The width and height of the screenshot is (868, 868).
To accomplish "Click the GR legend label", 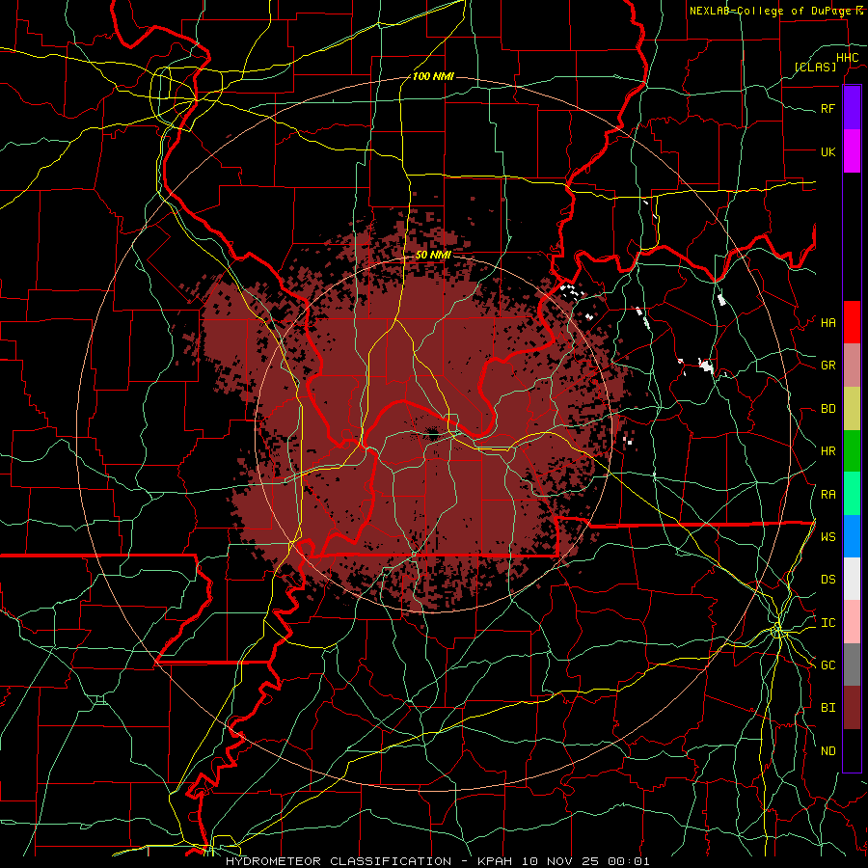I will pyautogui.click(x=828, y=366).
